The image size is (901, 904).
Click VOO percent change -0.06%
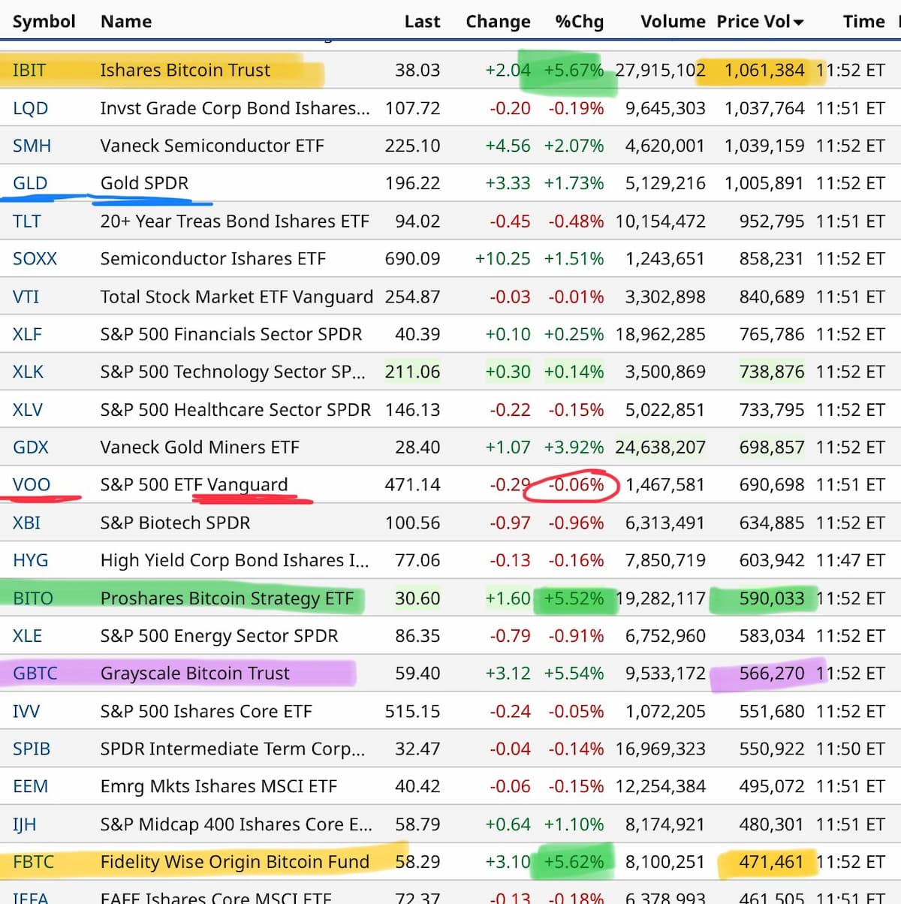pyautogui.click(x=576, y=485)
